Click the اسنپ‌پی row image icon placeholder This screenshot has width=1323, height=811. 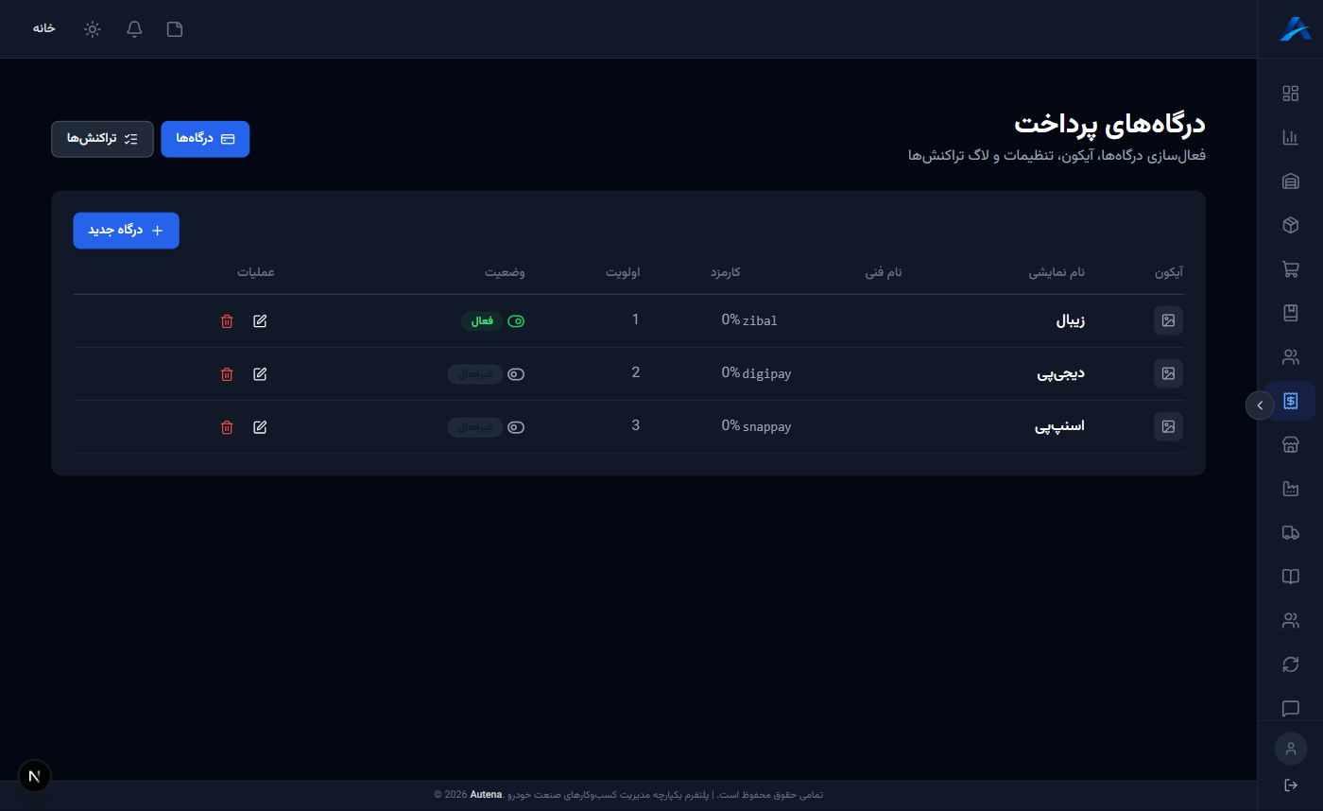click(x=1168, y=426)
